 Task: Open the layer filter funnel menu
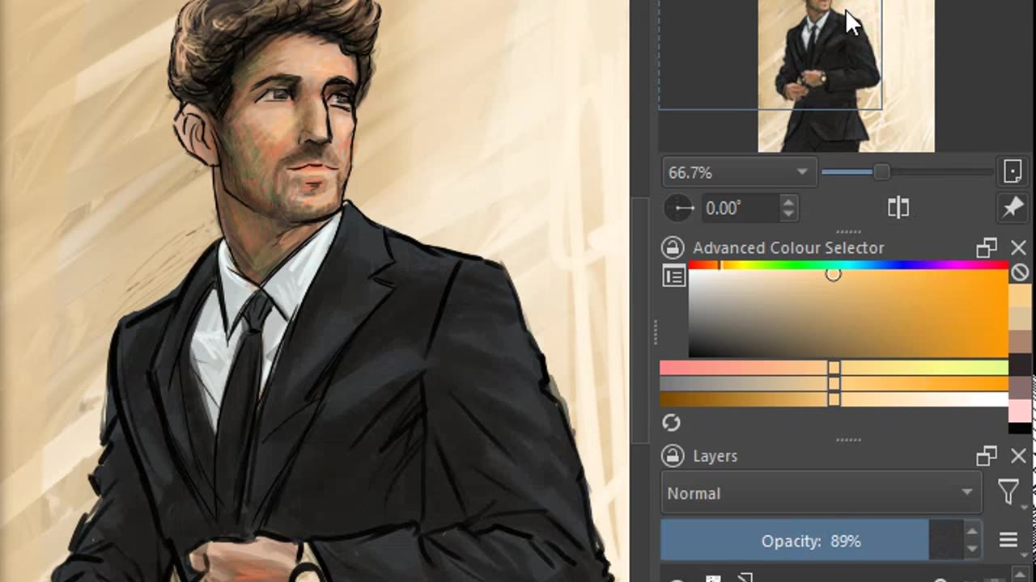(1008, 492)
